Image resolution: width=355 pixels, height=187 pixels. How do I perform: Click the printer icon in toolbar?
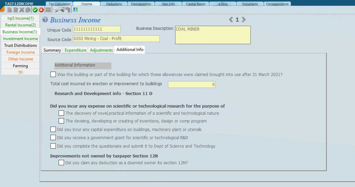pos(55,10)
